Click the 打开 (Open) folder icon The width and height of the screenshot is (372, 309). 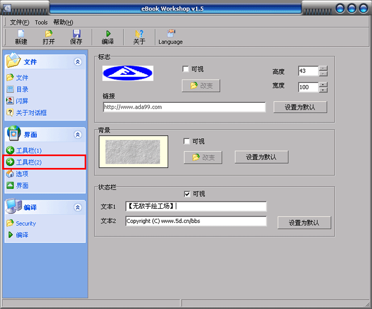tap(49, 34)
